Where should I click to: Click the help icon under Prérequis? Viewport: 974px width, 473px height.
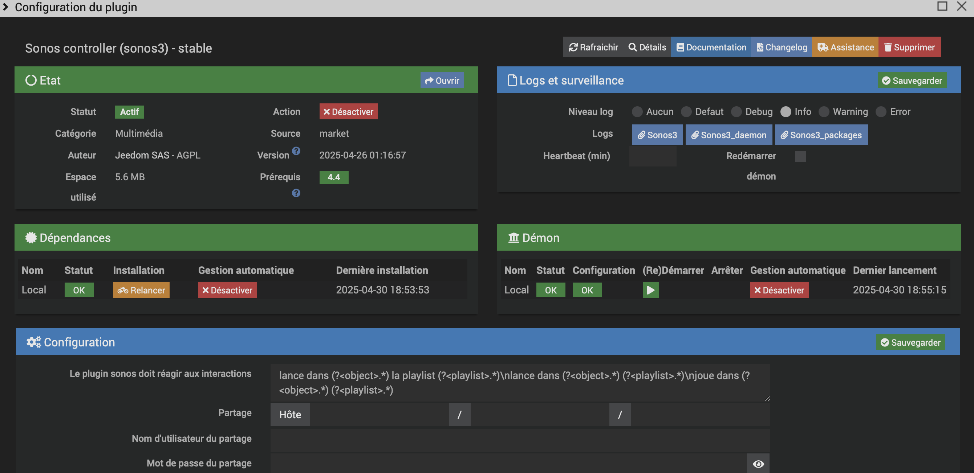tap(296, 193)
